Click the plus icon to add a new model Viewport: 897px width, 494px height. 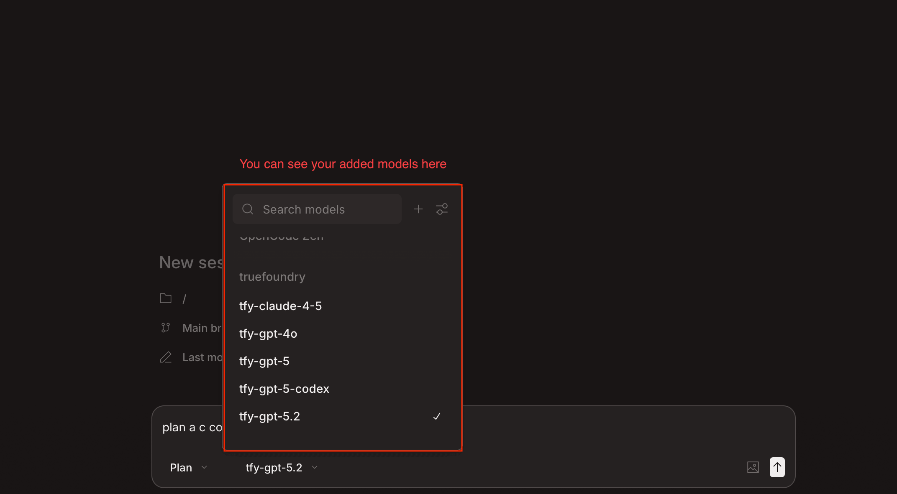[x=418, y=209]
